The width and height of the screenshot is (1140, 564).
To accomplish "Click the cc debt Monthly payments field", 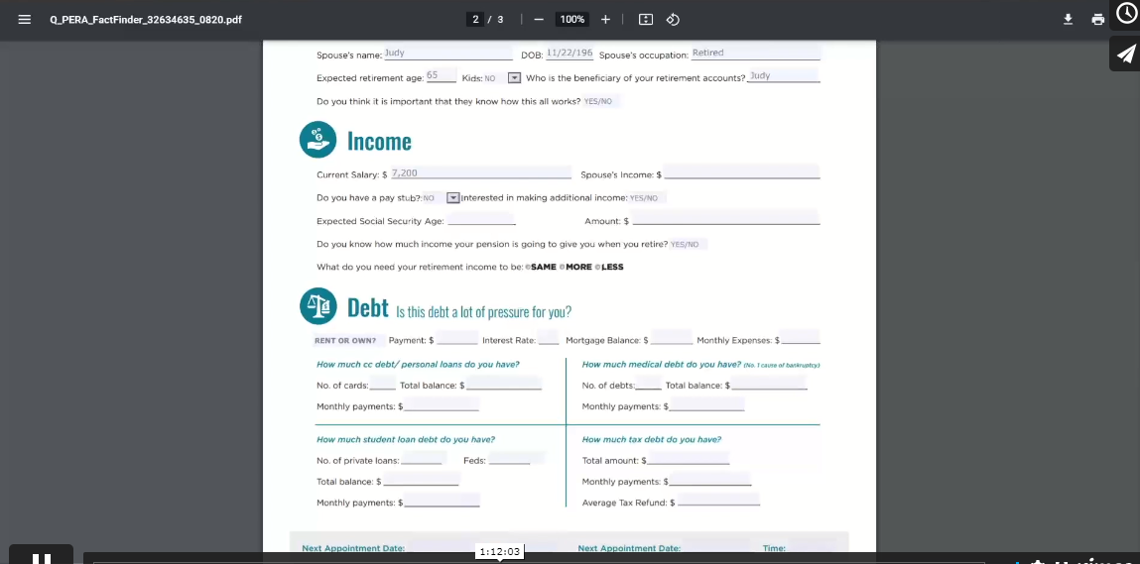I will tap(442, 404).
